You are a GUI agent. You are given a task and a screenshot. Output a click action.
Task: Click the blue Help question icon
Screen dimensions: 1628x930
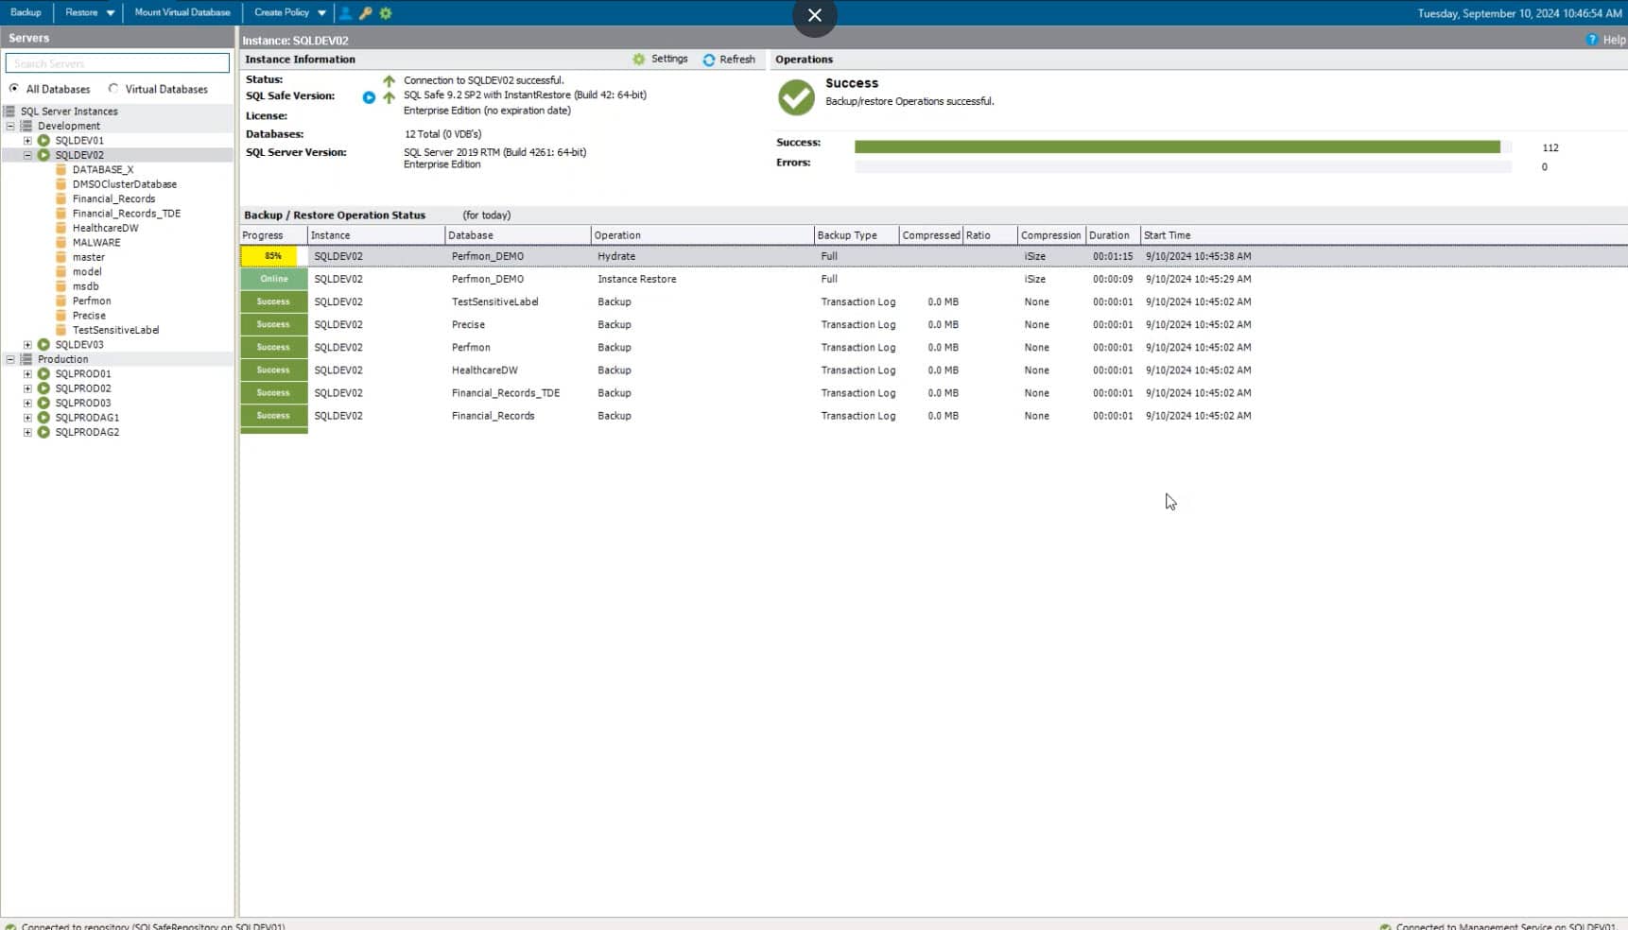pos(1592,40)
